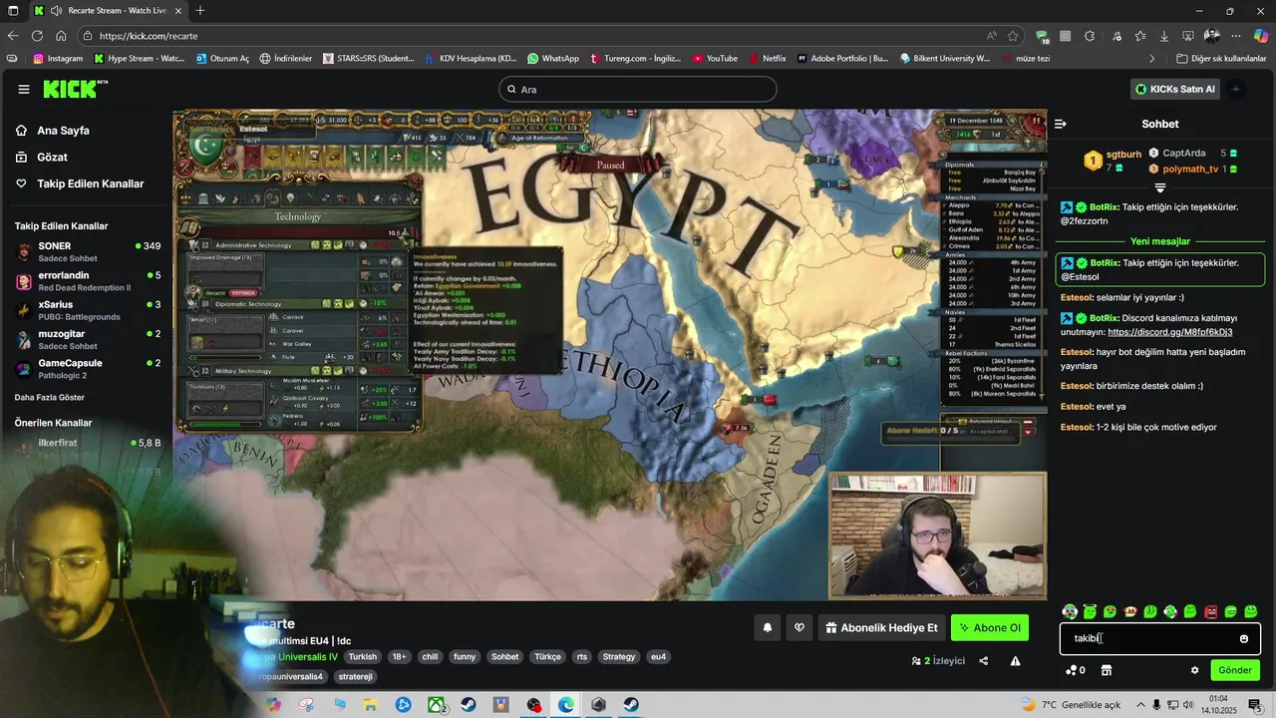
Task: Open a new browser tab
Action: point(200,11)
